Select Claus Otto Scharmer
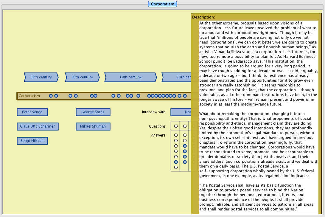The width and height of the screenshot is (325, 217). 38,126
